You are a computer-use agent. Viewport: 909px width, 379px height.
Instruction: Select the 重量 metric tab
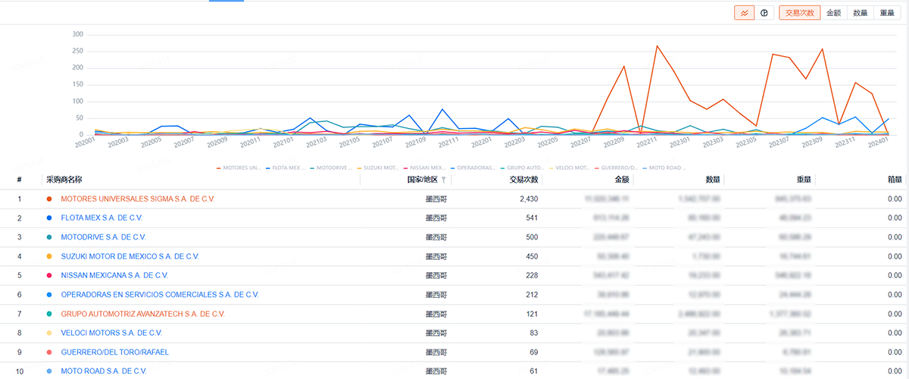(x=888, y=13)
